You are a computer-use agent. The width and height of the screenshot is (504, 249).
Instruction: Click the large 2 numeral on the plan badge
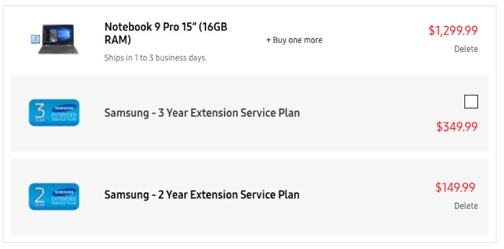(x=39, y=193)
